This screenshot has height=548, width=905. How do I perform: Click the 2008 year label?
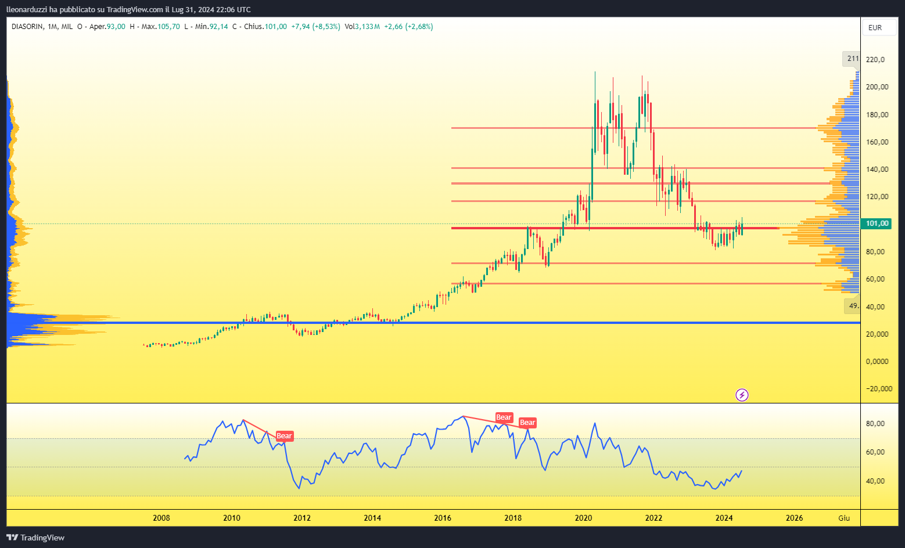[161, 518]
